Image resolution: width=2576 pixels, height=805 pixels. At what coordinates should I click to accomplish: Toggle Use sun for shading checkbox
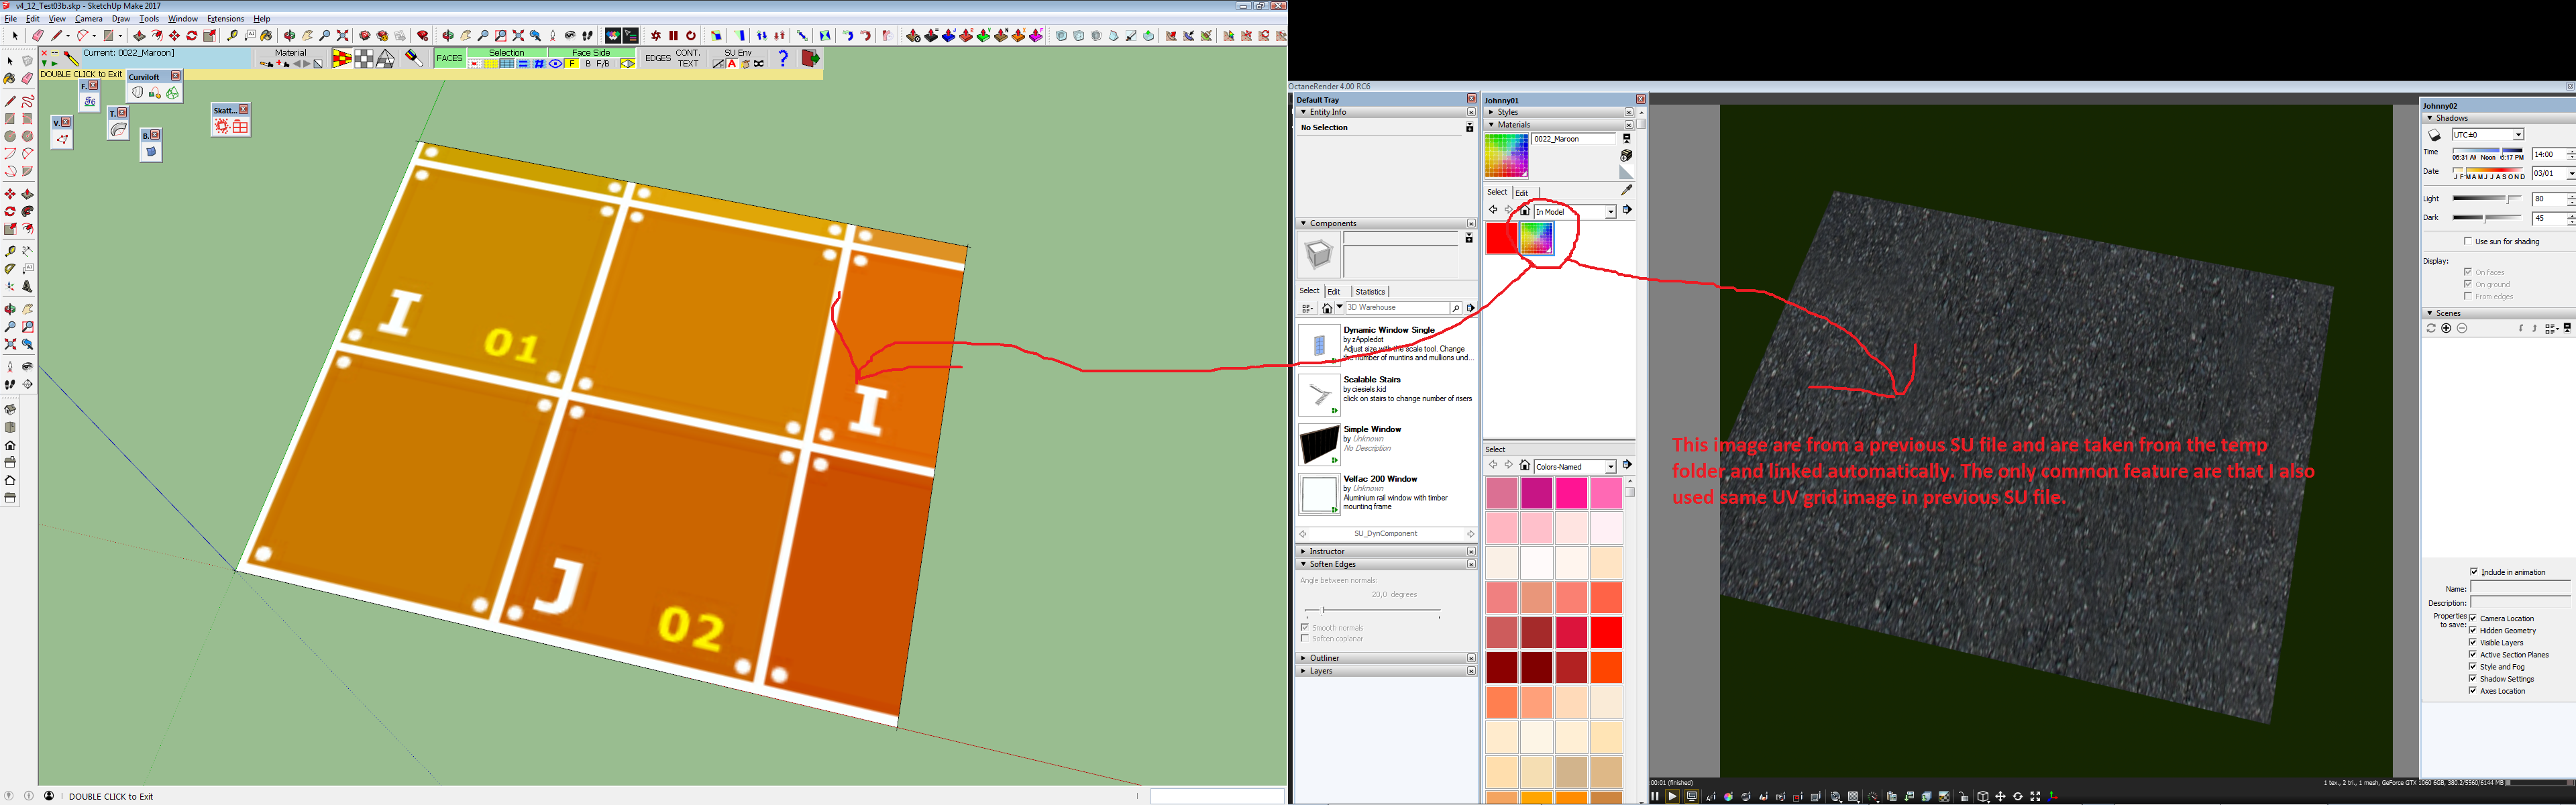(2468, 241)
